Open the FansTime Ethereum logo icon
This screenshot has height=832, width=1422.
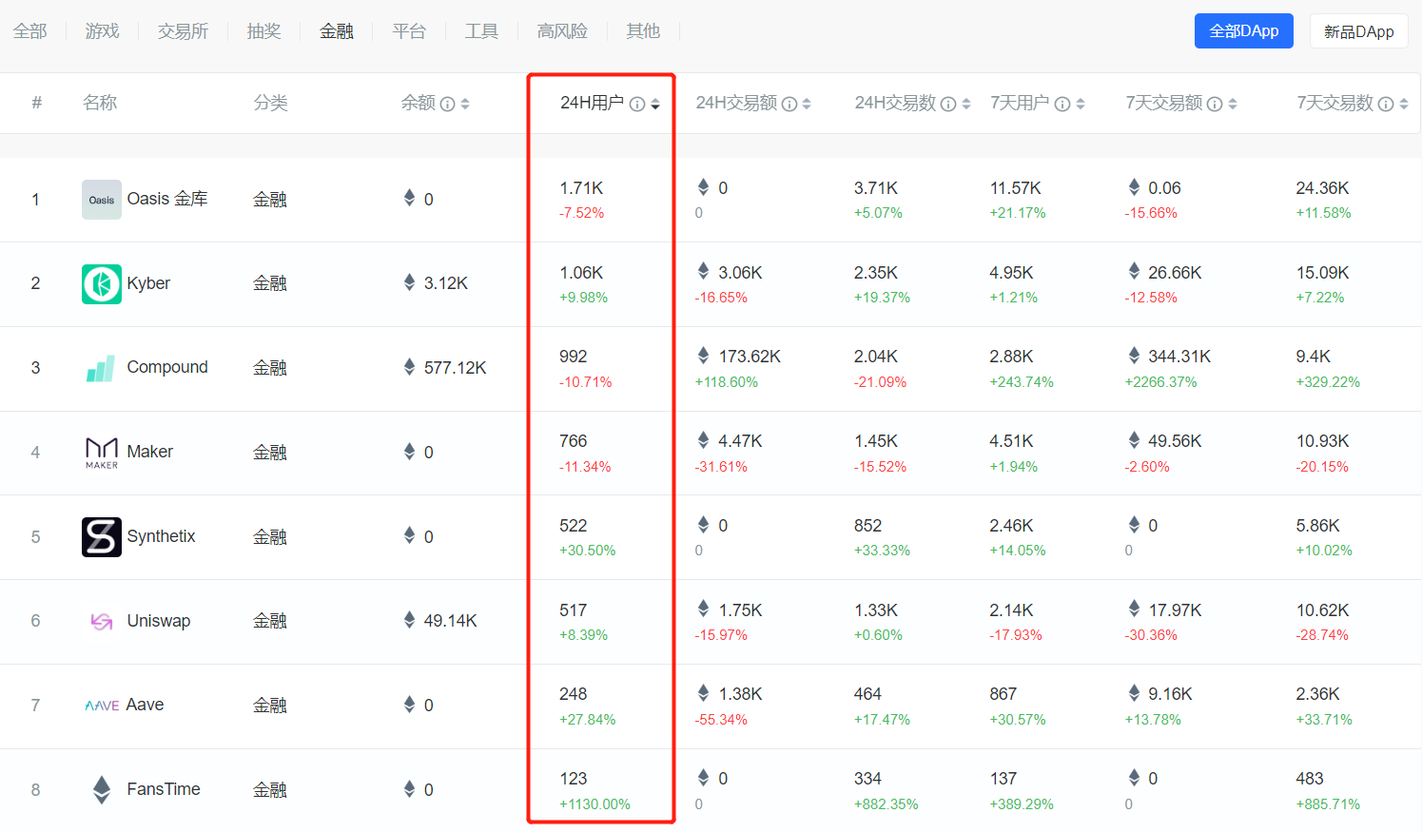[x=102, y=789]
